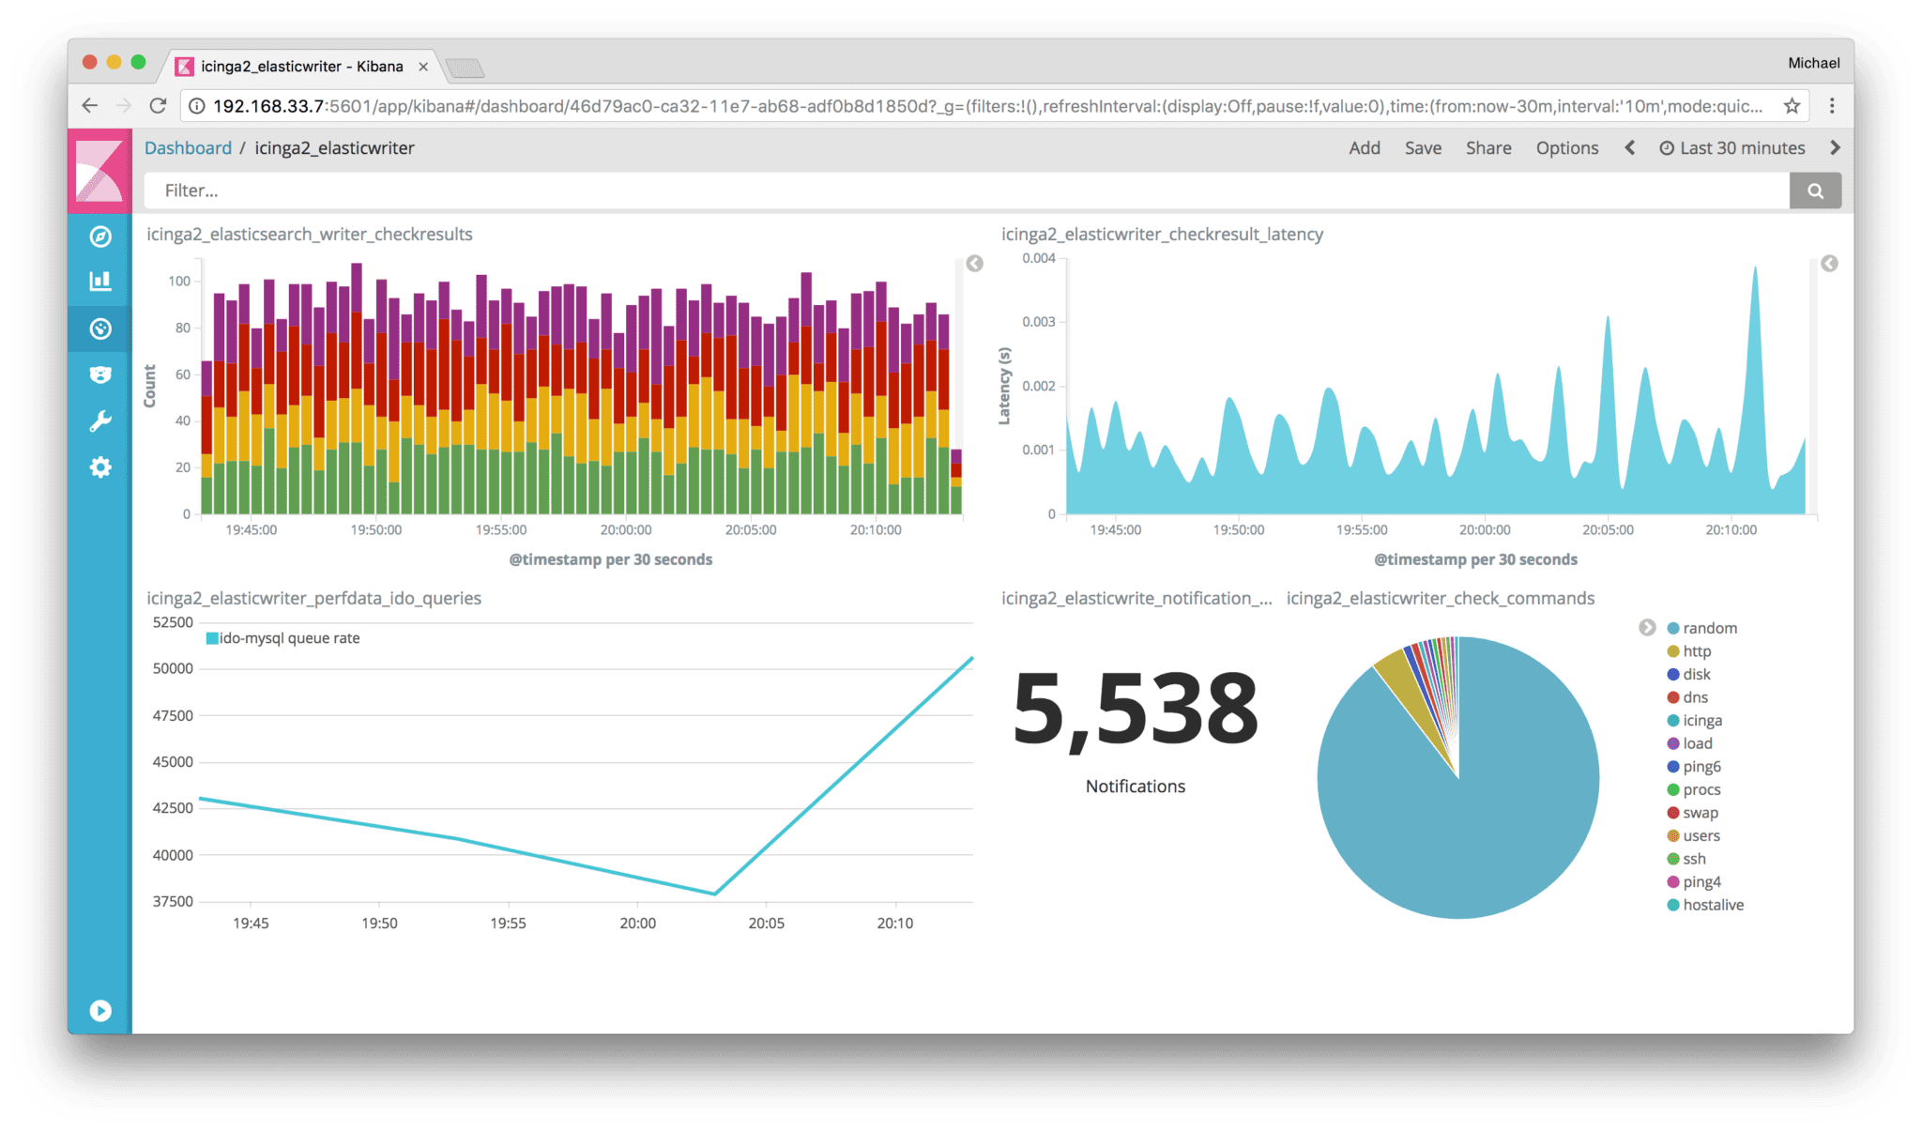Click the Save button
Image resolution: width=1922 pixels, height=1131 pixels.
pos(1423,147)
